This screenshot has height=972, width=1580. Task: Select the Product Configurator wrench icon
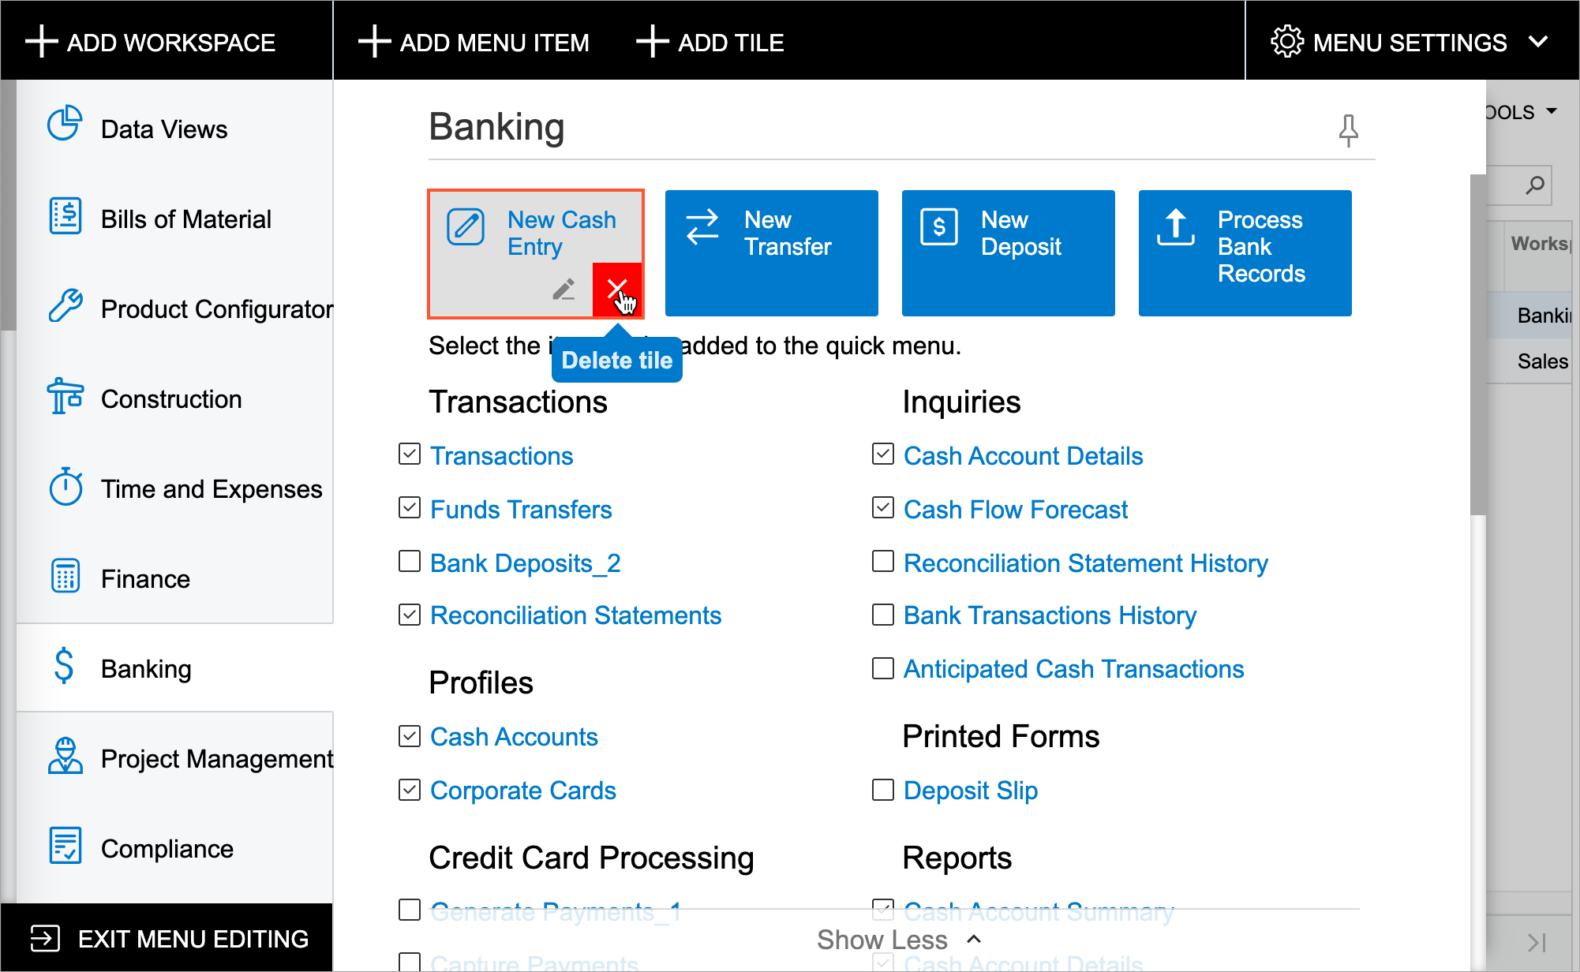tap(65, 307)
